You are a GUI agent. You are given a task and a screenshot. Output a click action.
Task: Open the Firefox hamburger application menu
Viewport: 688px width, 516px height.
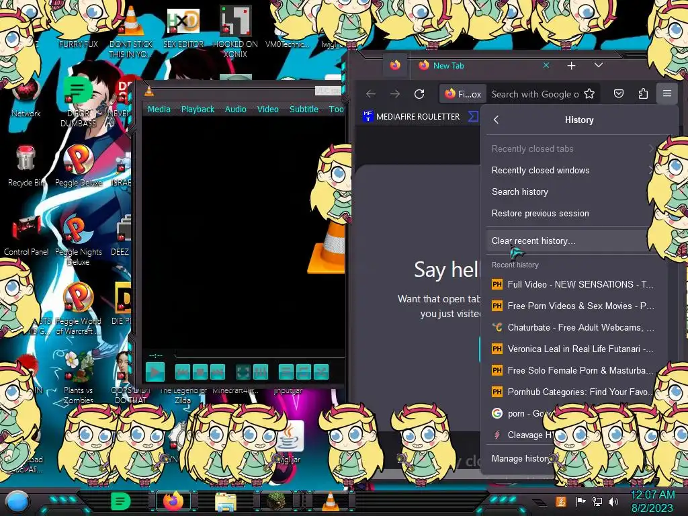coord(667,93)
